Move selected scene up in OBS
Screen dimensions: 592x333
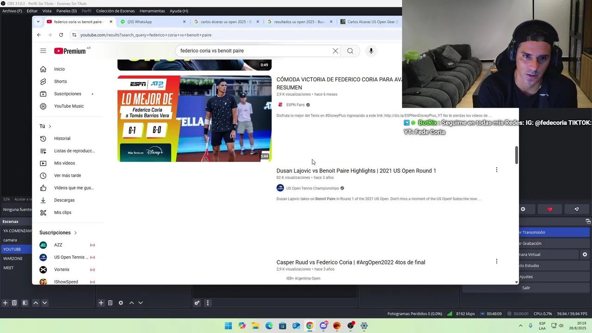(36, 303)
